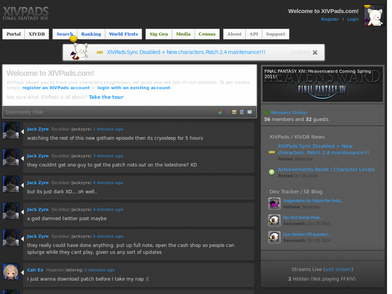Go to the Search tab

65,34
